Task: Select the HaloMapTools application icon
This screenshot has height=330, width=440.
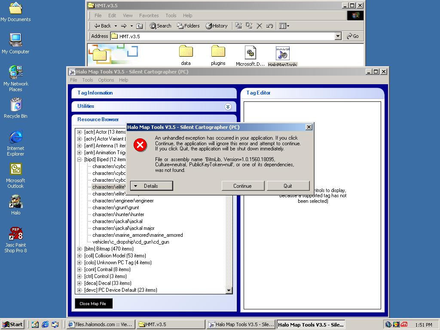Action: [282, 56]
